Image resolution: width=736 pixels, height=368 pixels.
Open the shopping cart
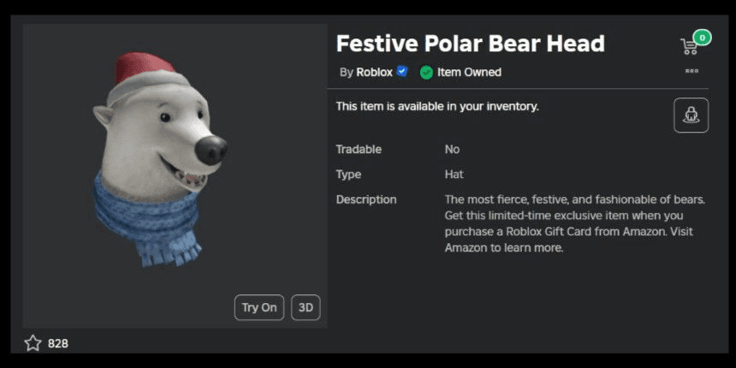[689, 45]
